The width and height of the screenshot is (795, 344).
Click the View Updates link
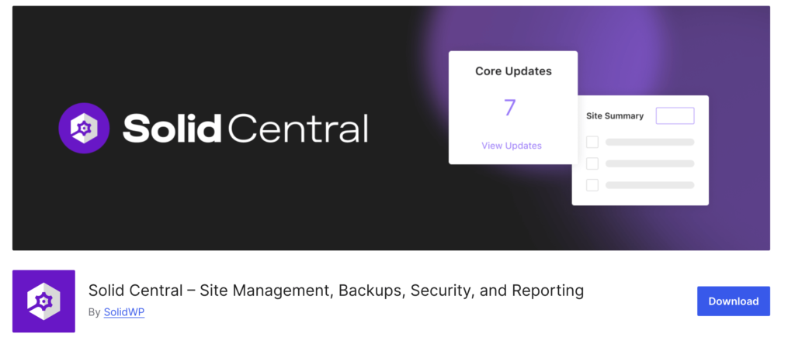[x=512, y=146]
